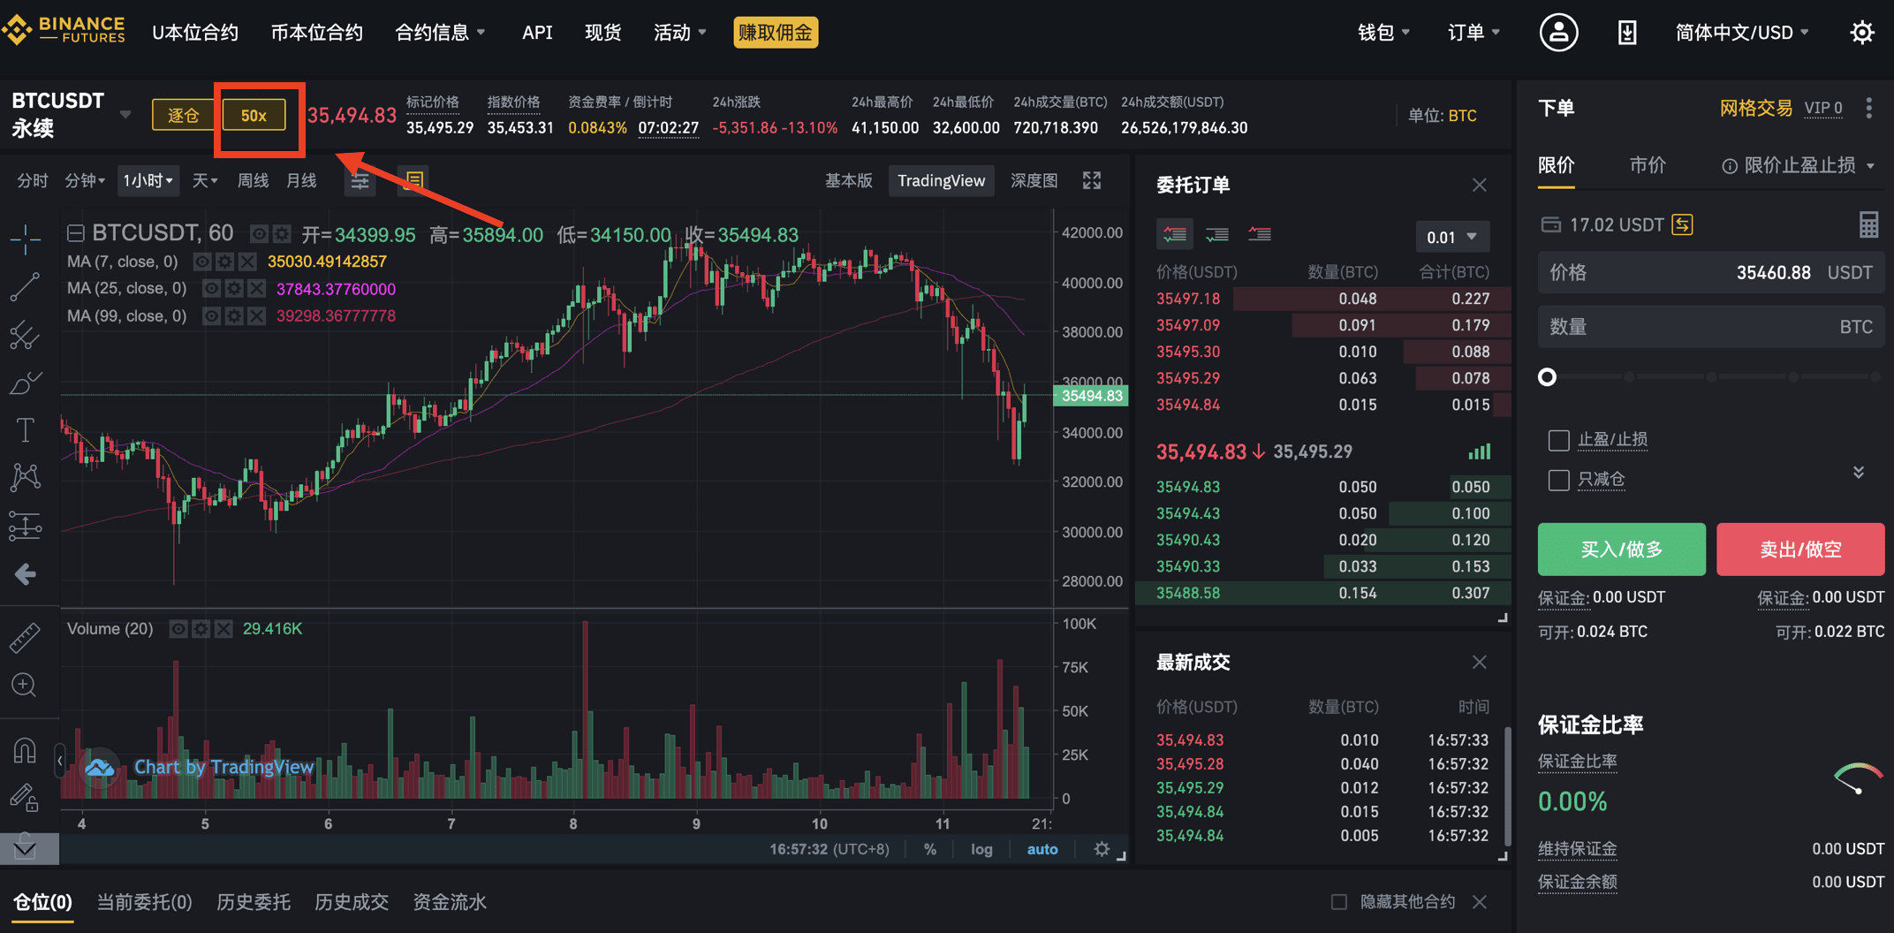Screen dimensions: 1894x933
Task: Expand advanced order options double chevron
Action: (1859, 473)
